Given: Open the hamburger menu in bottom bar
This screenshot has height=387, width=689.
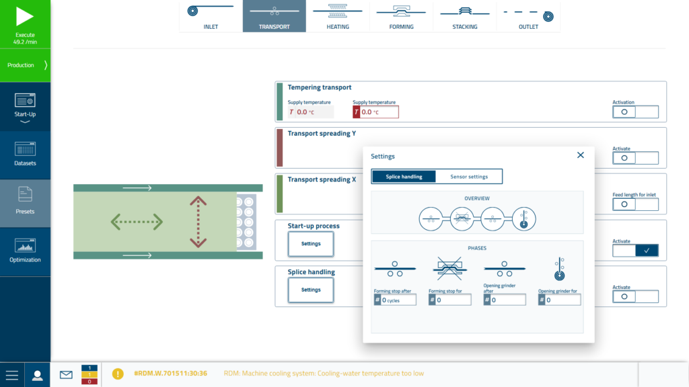Looking at the screenshot, I should point(12,375).
